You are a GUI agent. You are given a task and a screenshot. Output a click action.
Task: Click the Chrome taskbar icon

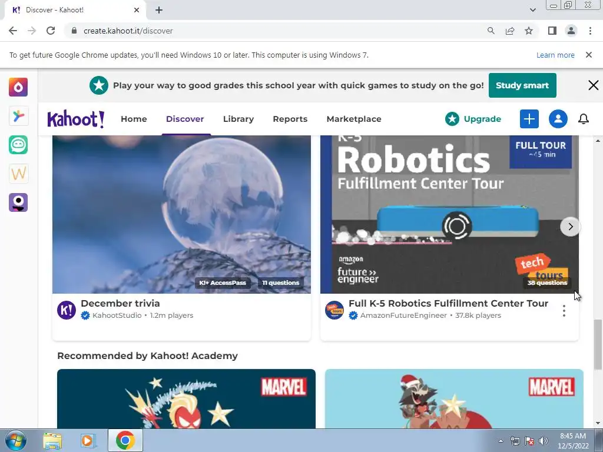click(125, 440)
